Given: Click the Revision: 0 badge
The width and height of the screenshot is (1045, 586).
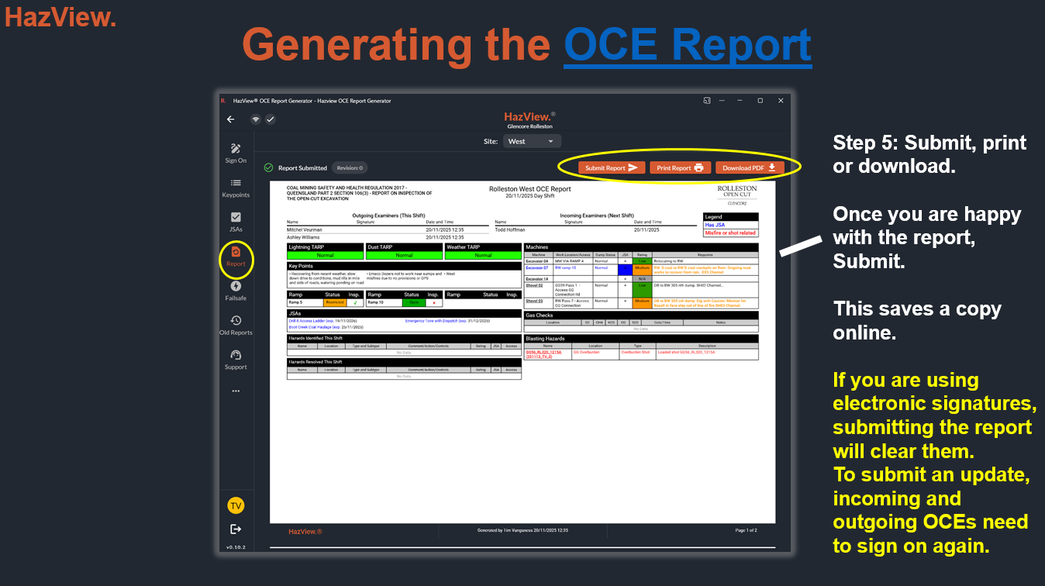Looking at the screenshot, I should (350, 167).
